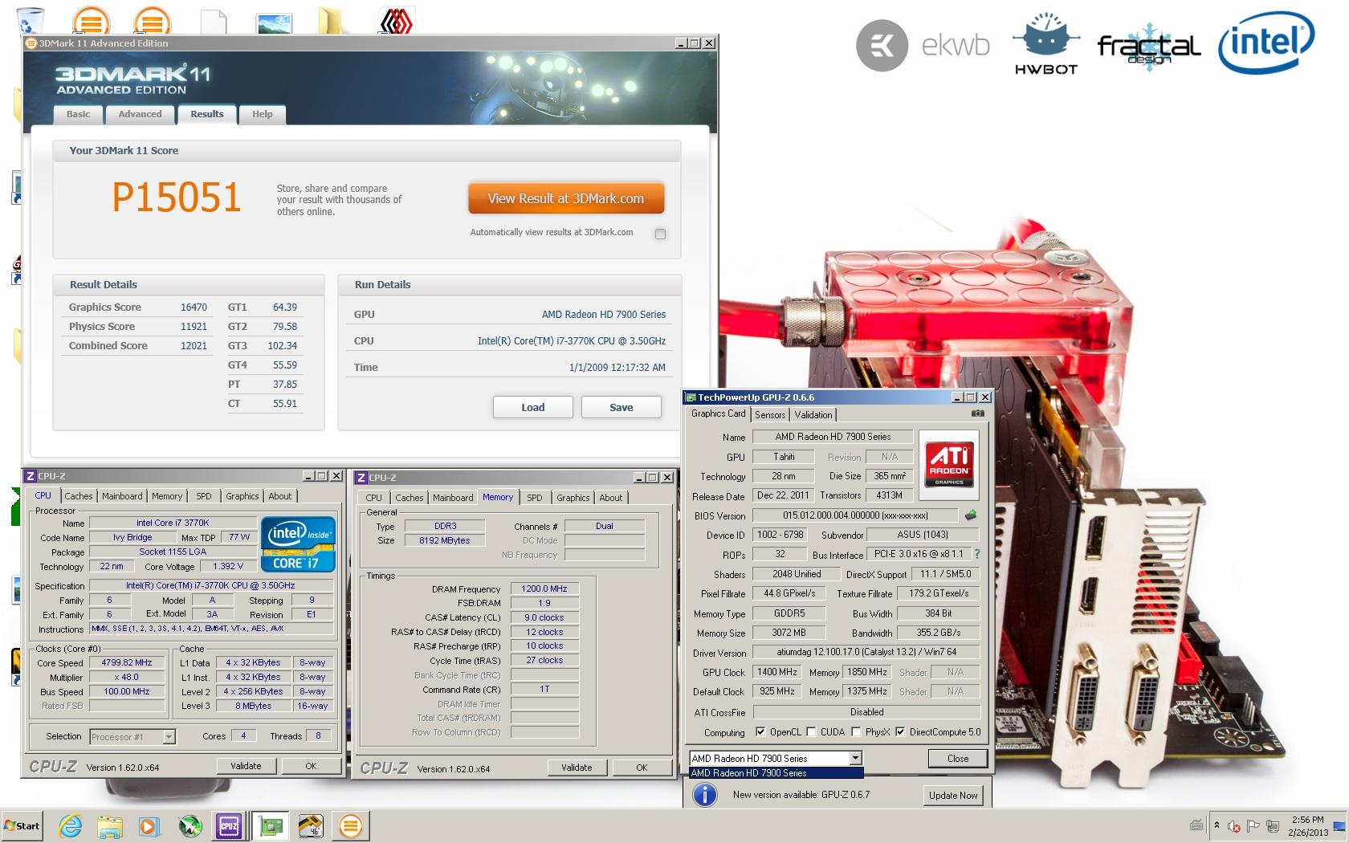Image resolution: width=1349 pixels, height=843 pixels.
Task: Switch to CPU-Z via purple taskbar icon
Action: tap(229, 825)
